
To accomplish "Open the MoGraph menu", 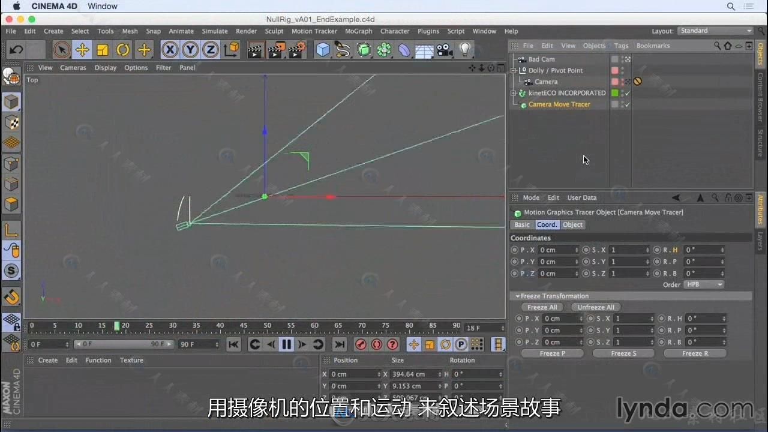I will (x=358, y=31).
